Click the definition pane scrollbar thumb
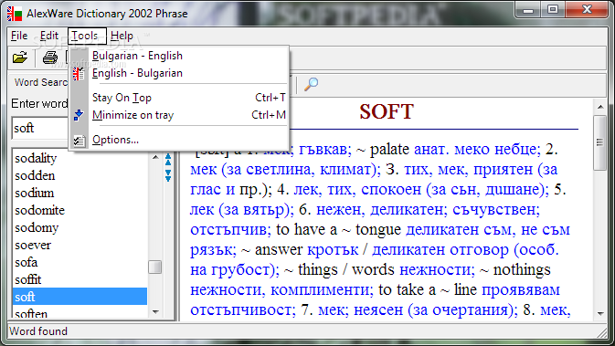Screen dimensions: 615x346 tap(600, 142)
